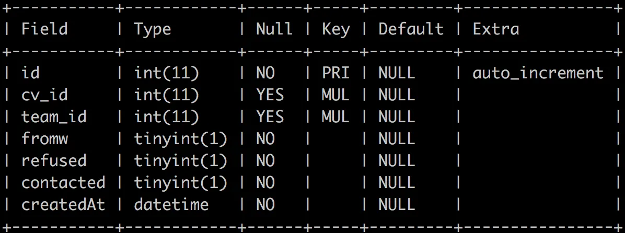
Task: Click the Null column header
Action: tap(274, 29)
